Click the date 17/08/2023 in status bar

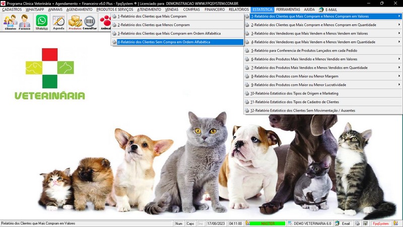tap(216, 223)
